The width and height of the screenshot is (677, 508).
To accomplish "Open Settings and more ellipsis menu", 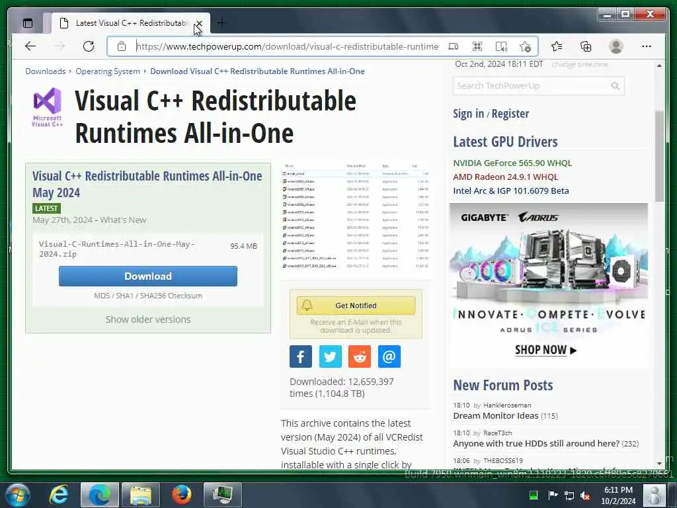I will tap(647, 46).
